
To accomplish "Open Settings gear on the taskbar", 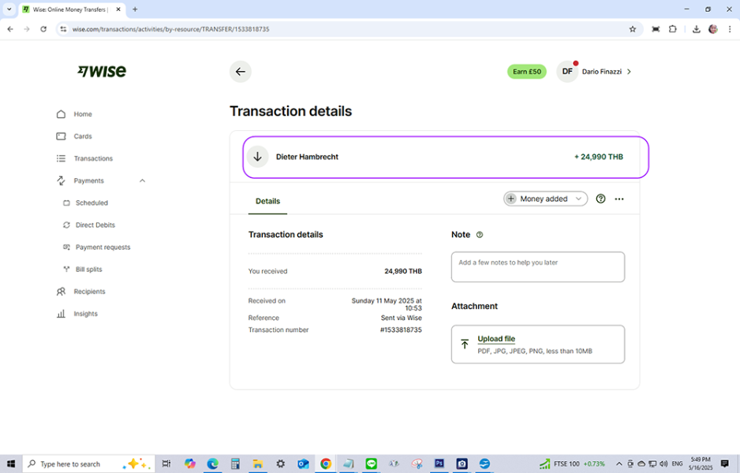I will [x=280, y=464].
